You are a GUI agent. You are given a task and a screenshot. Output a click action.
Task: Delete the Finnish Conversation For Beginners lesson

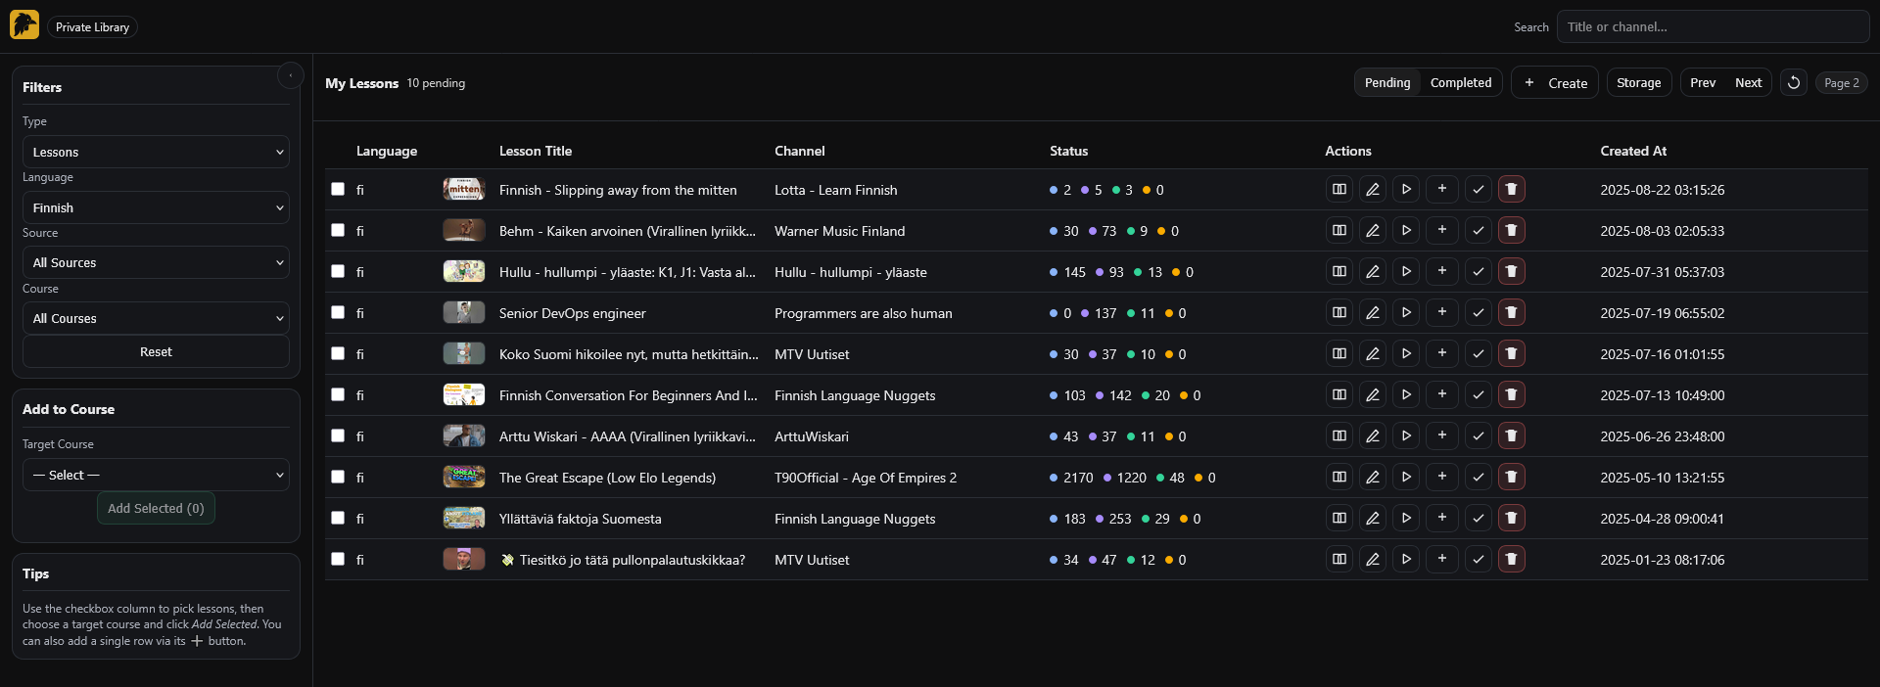click(1512, 394)
